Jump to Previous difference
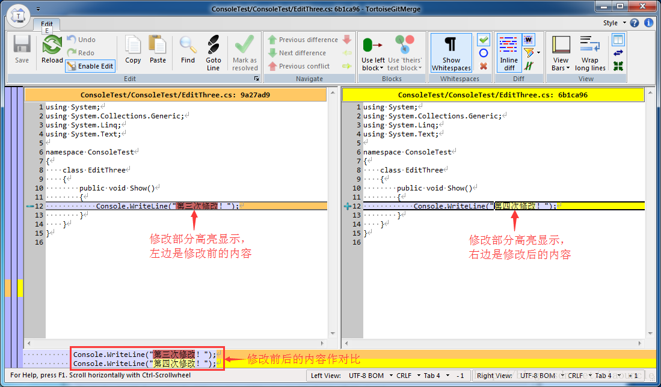Image resolution: width=661 pixels, height=387 pixels. pyautogui.click(x=303, y=40)
